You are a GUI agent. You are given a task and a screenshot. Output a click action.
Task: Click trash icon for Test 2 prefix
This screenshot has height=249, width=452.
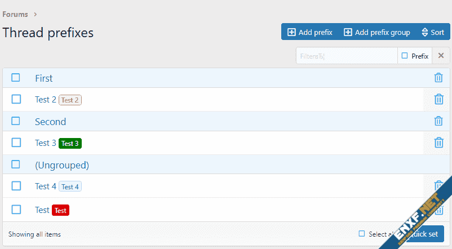point(438,99)
